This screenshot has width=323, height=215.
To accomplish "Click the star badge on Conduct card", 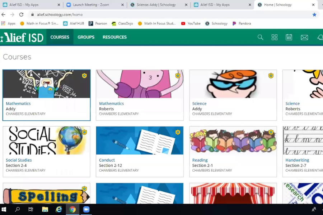I will [178, 132].
